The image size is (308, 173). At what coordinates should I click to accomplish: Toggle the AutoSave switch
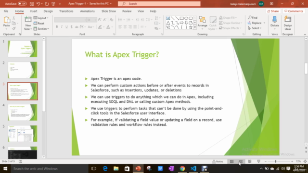point(22,4)
